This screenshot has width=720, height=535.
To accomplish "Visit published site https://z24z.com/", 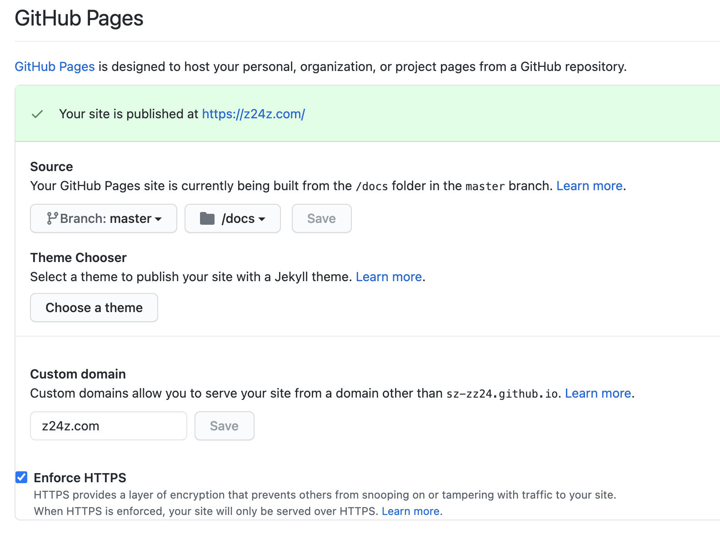I will 253,114.
